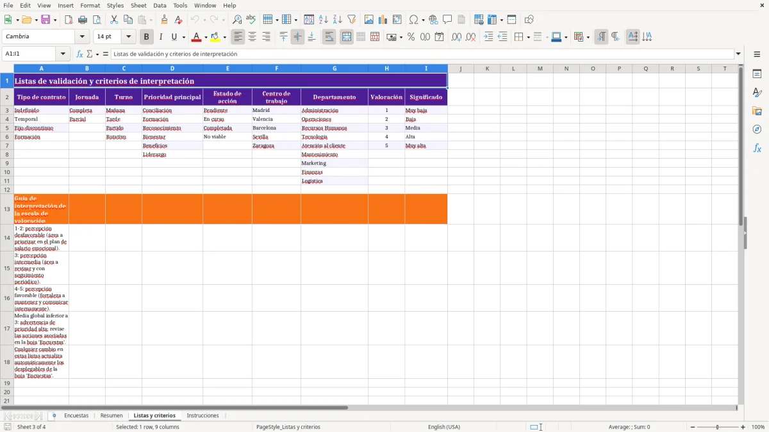Open Find & Replace icon
The image size is (769, 432).
(x=236, y=20)
